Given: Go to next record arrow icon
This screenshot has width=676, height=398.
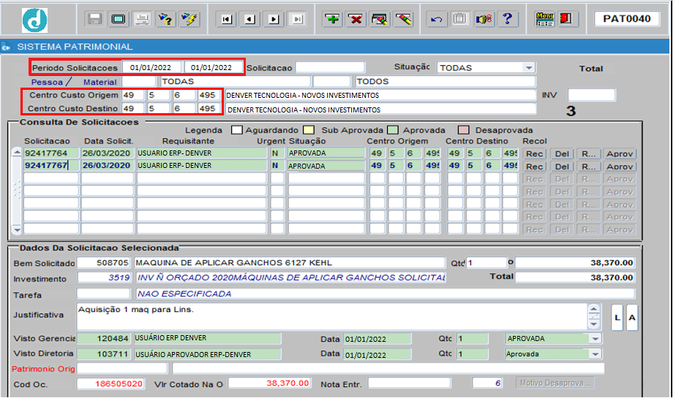Looking at the screenshot, I should point(274,19).
